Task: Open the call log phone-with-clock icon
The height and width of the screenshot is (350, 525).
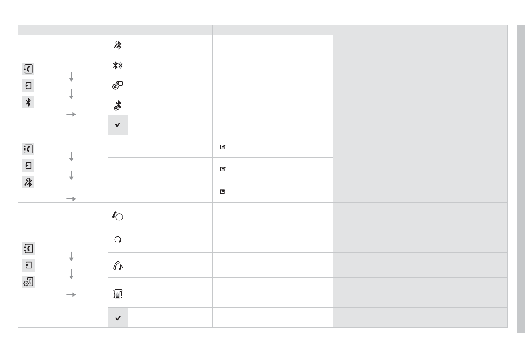Action: (118, 215)
